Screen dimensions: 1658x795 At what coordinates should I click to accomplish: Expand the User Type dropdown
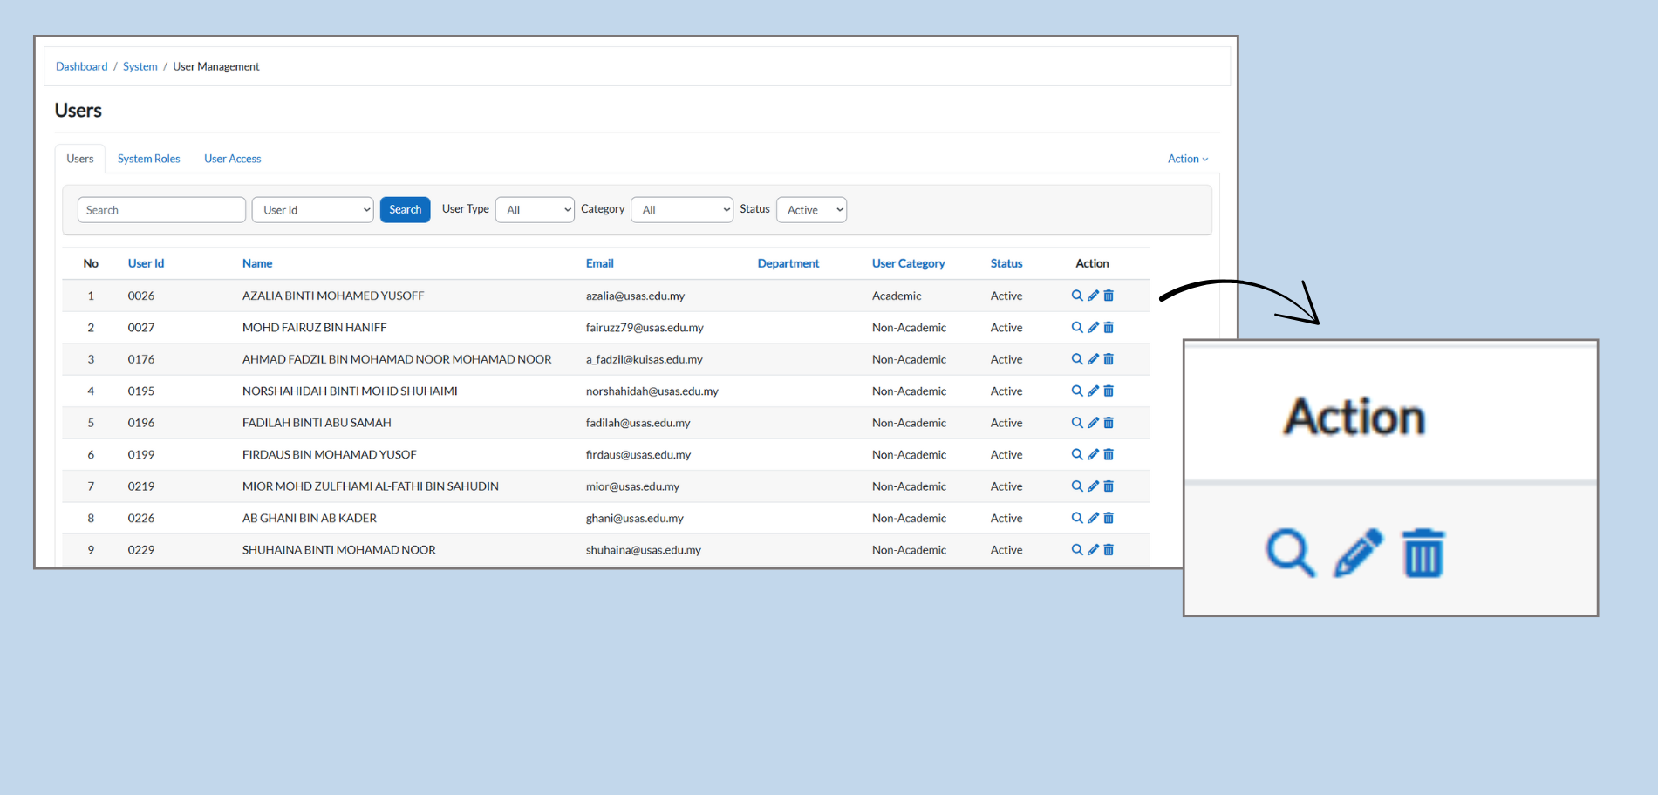535,210
